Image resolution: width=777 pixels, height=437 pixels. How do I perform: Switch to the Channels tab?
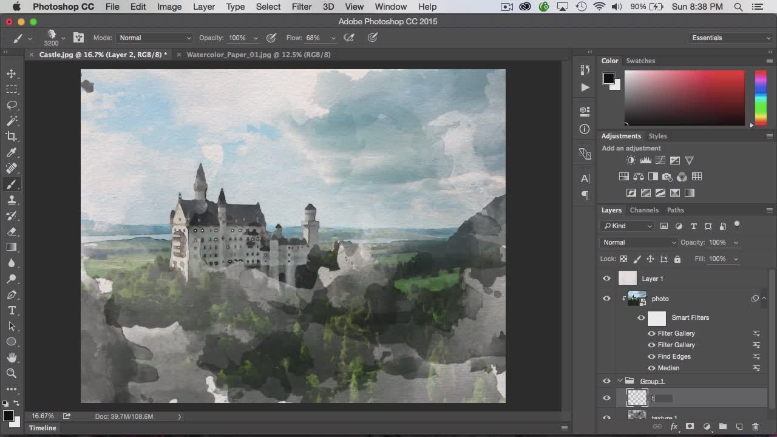(x=644, y=210)
